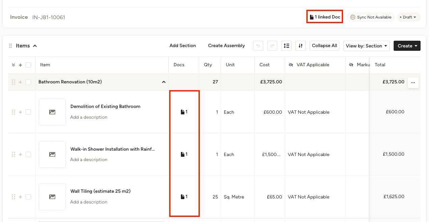Open linked doc icon on Demolition row

pyautogui.click(x=184, y=112)
